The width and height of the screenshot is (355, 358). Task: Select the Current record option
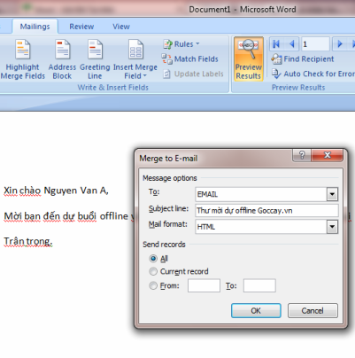click(153, 271)
